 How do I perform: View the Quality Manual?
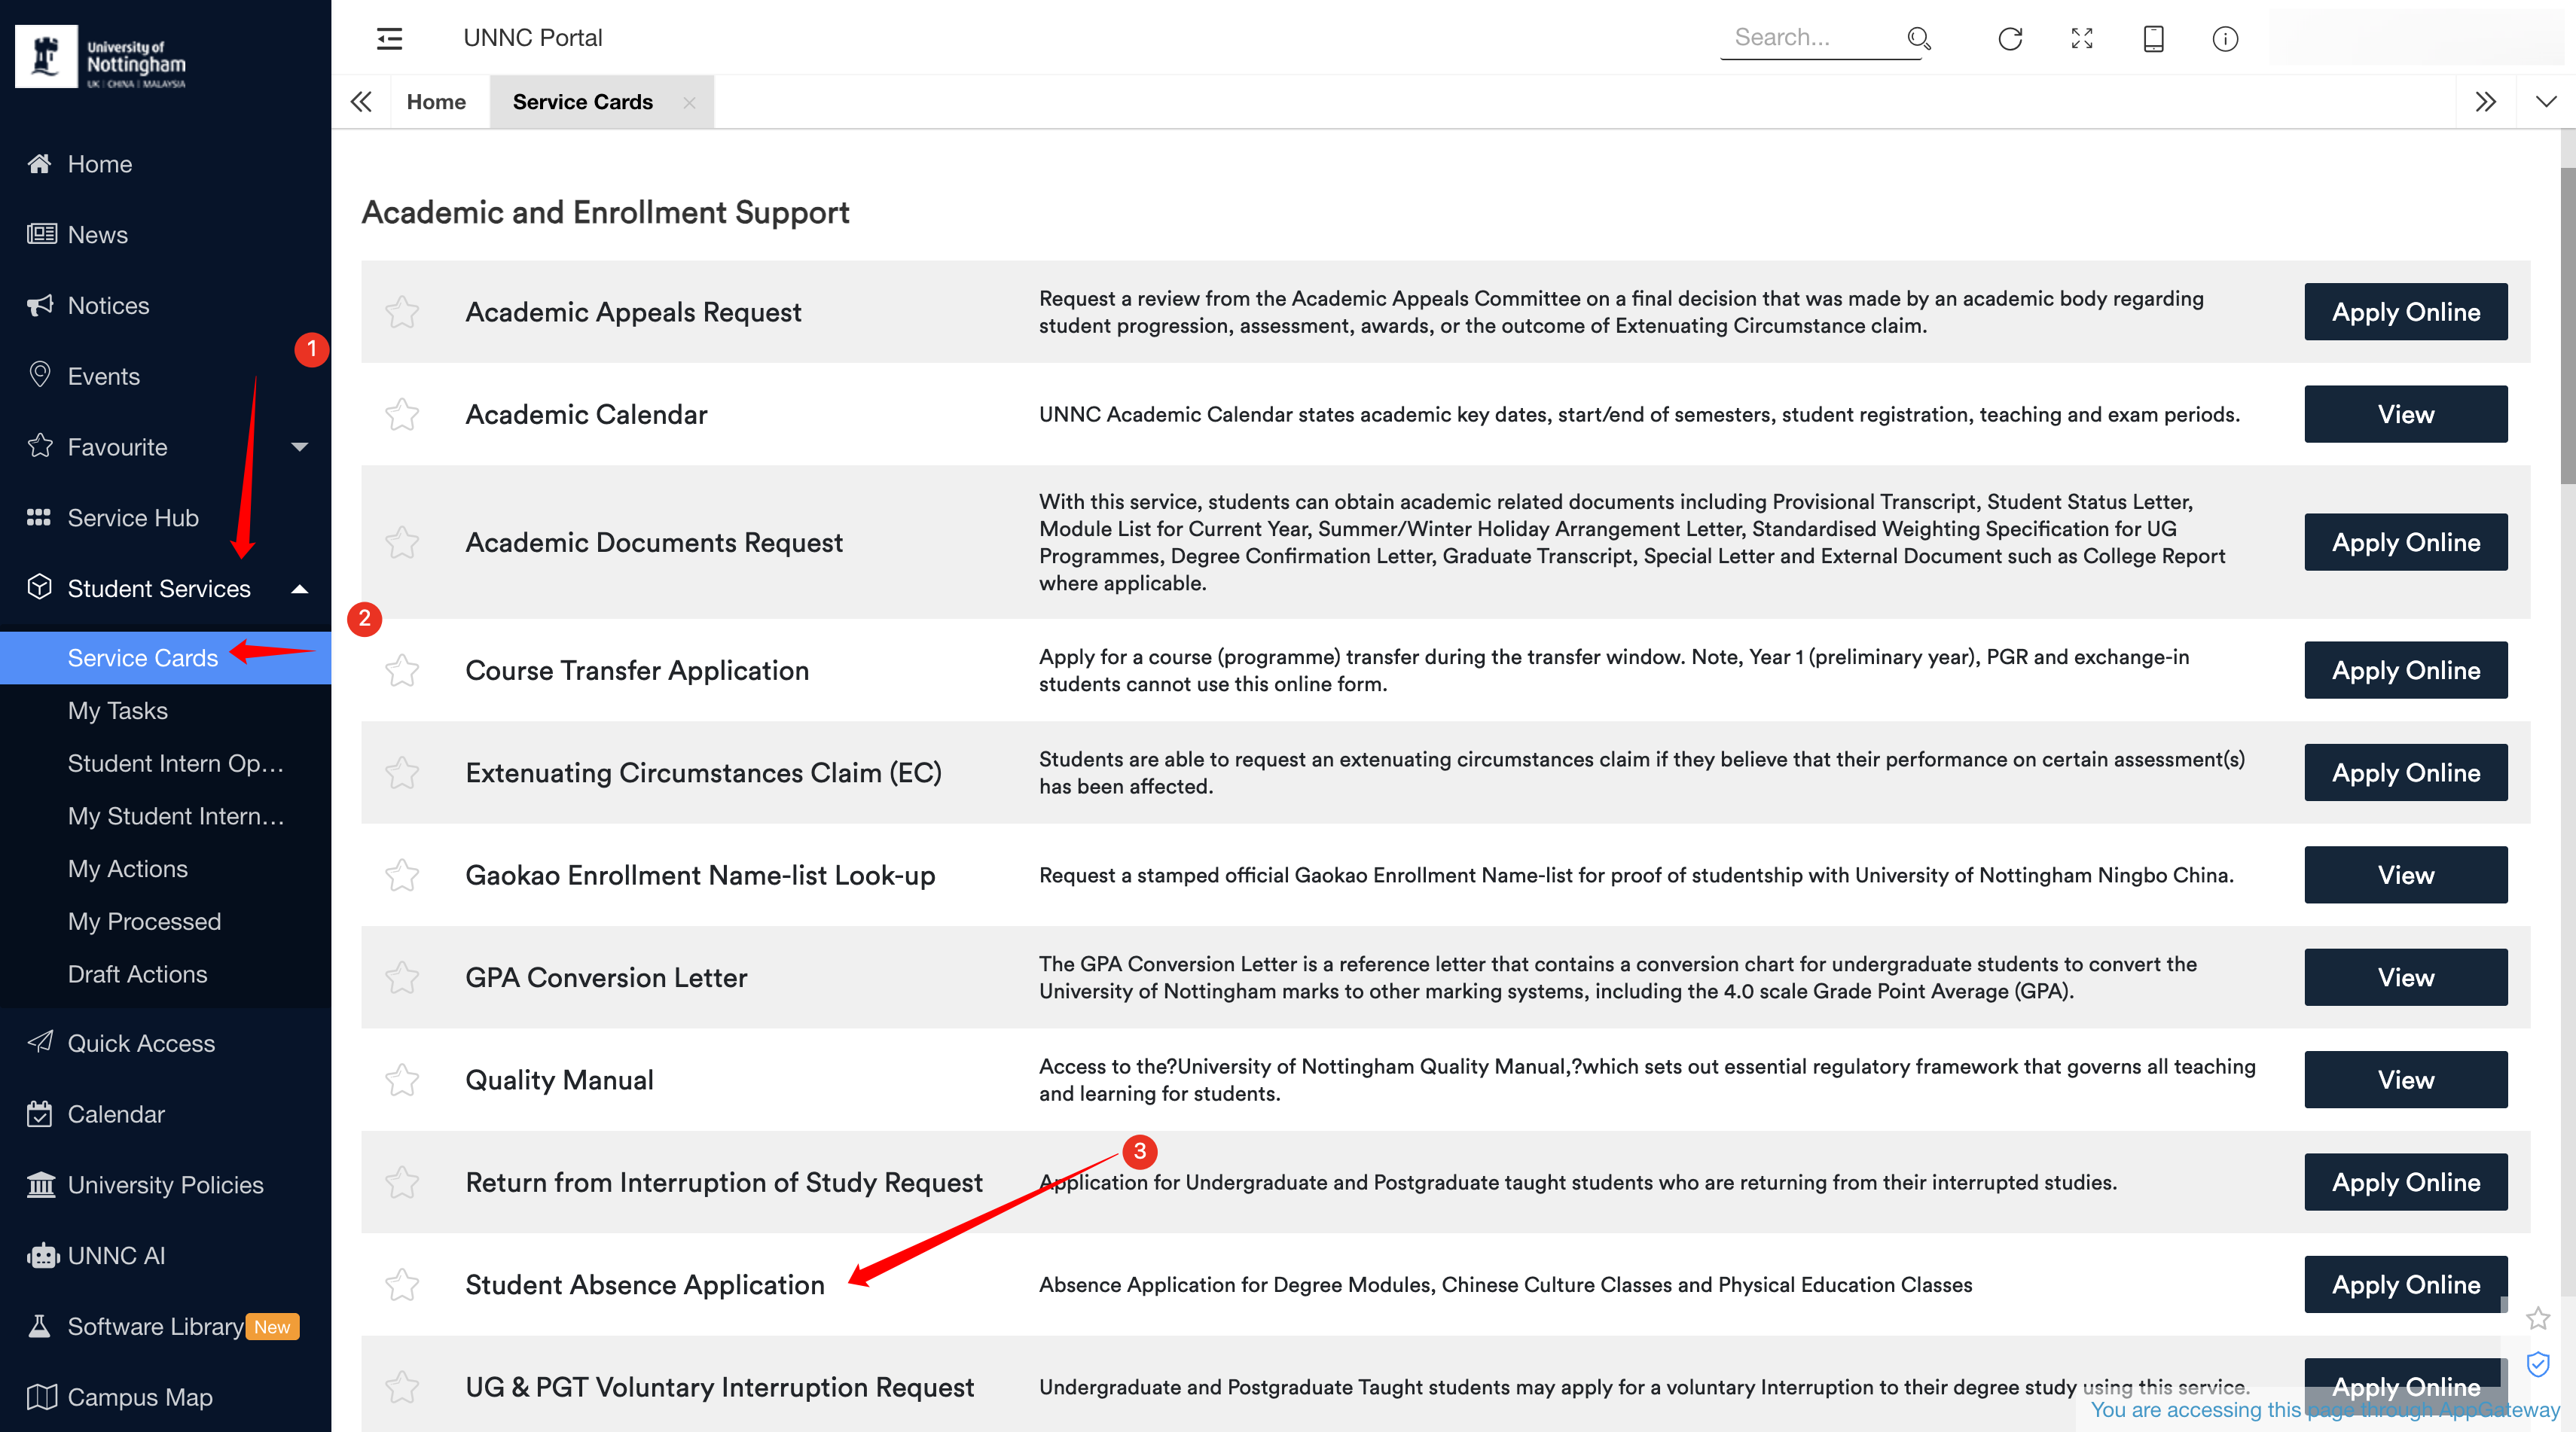point(2405,1080)
